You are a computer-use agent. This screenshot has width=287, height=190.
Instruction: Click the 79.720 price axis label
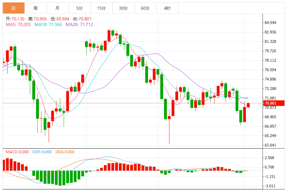[270, 51]
